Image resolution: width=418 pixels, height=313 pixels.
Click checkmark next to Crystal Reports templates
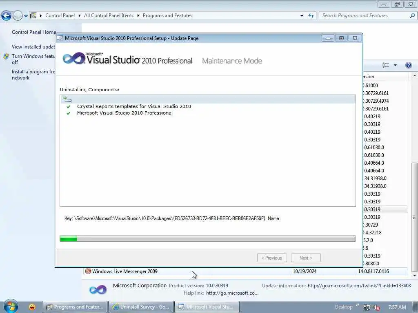click(69, 106)
